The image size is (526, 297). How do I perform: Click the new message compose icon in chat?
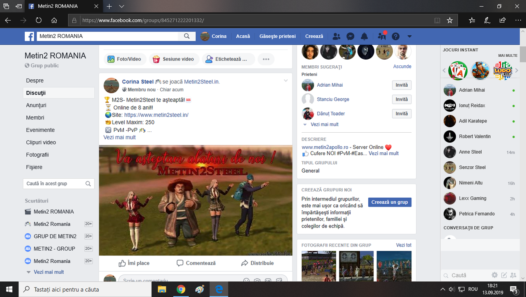(x=504, y=275)
